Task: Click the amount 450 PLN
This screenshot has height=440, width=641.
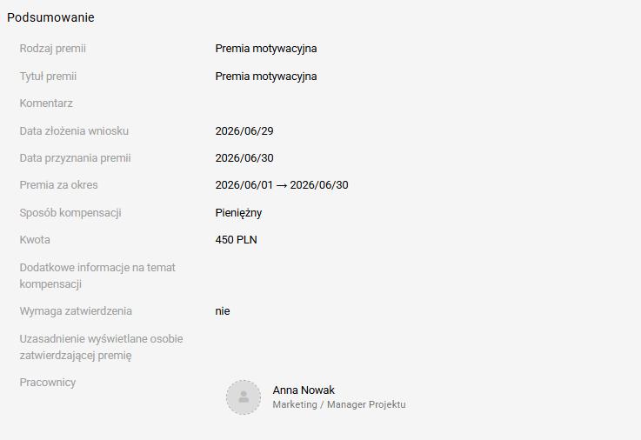Action: [236, 240]
